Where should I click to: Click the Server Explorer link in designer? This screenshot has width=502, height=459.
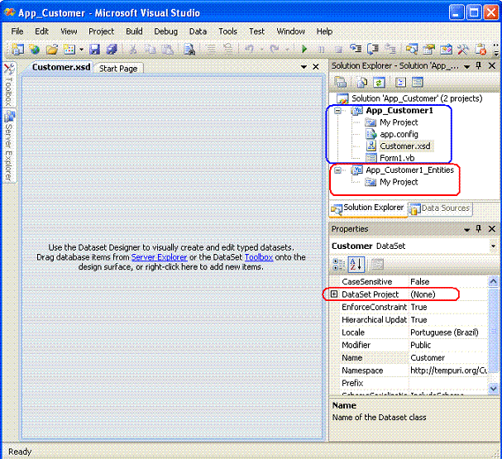159,257
